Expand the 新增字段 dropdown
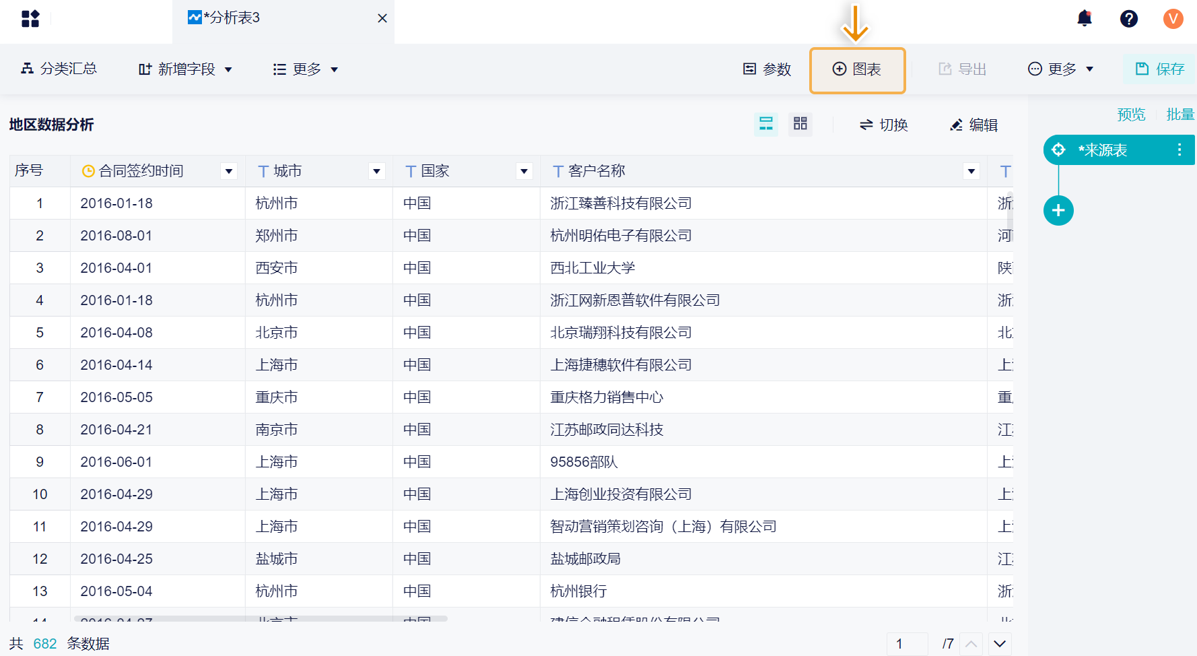The width and height of the screenshot is (1197, 656). tap(185, 69)
